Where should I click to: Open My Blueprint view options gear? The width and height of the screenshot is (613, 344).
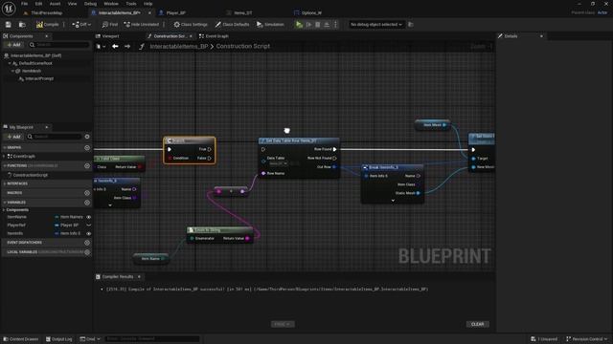87,137
